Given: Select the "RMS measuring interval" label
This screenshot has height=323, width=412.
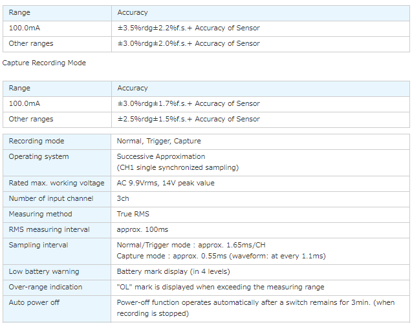Looking at the screenshot, I should [49, 229].
